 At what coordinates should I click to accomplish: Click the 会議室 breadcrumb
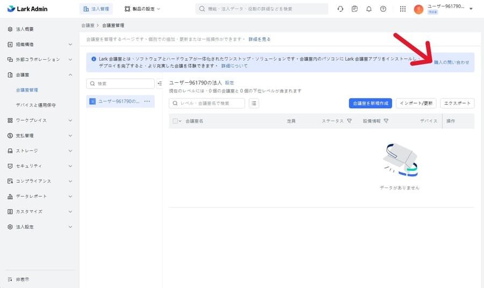pyautogui.click(x=88, y=25)
